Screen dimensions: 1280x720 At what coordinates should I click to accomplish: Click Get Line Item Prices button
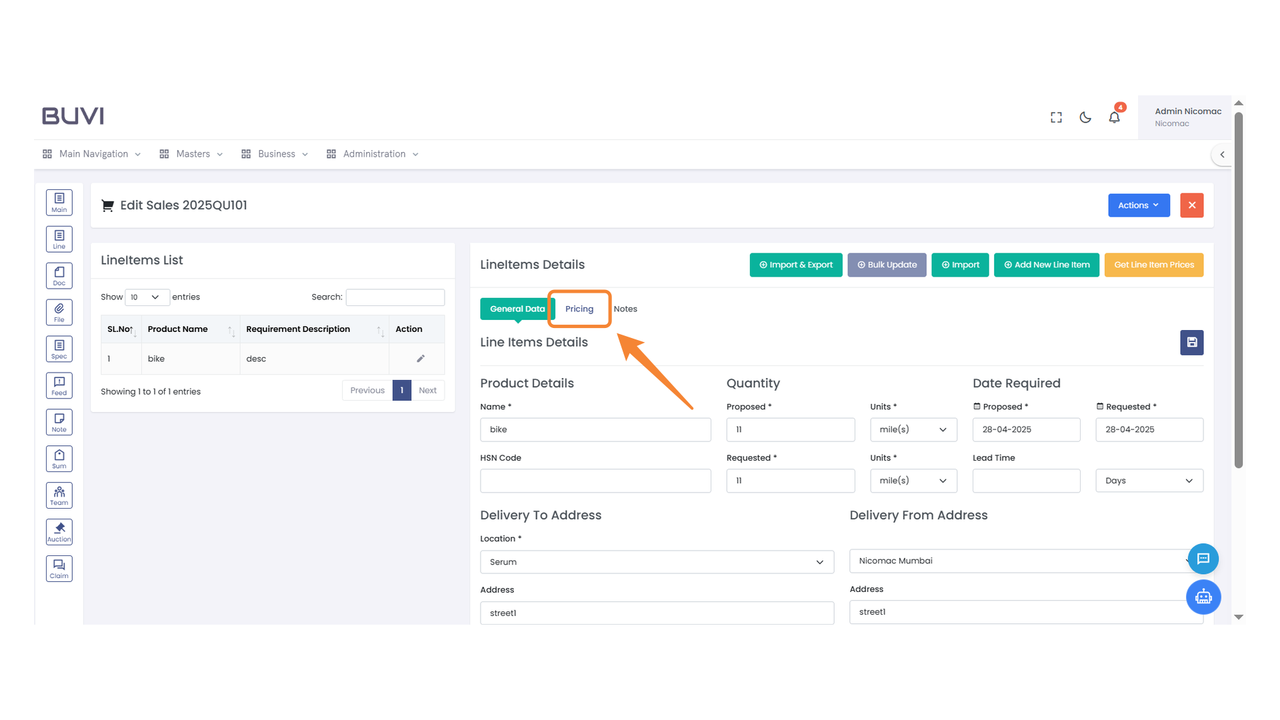pos(1153,265)
